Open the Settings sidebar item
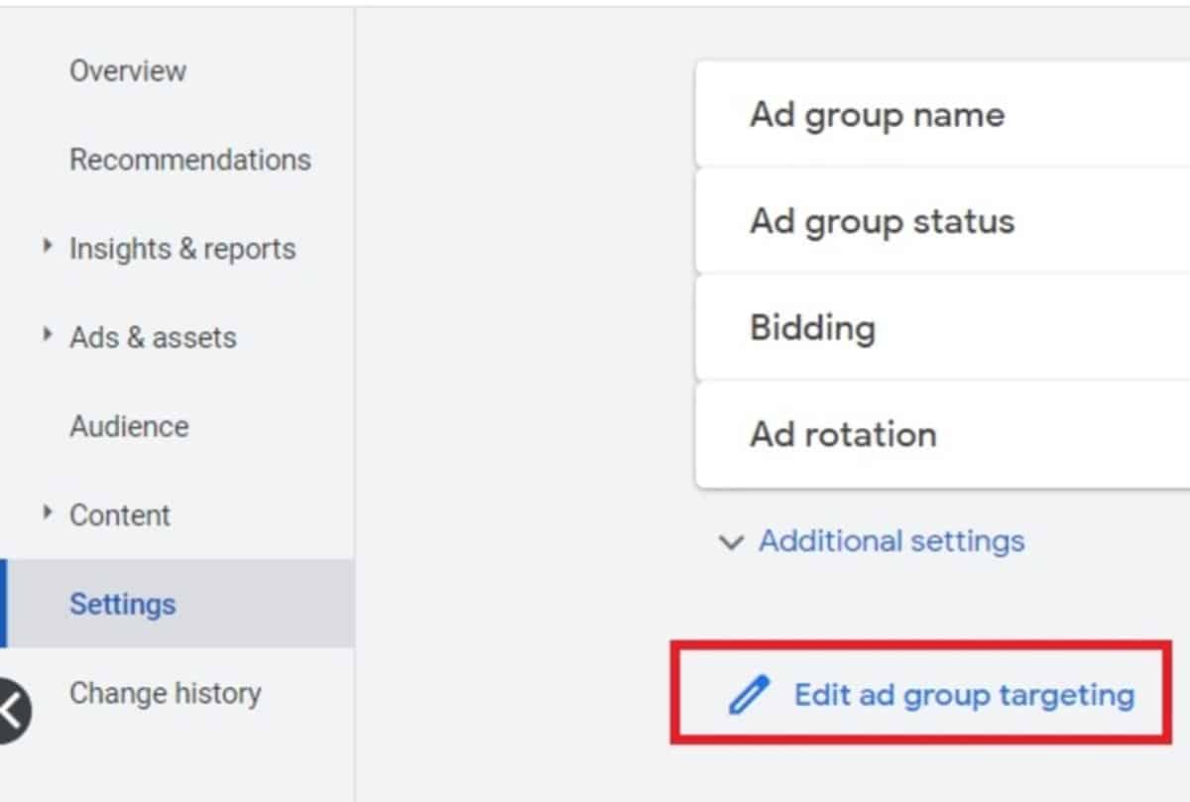 click(123, 604)
